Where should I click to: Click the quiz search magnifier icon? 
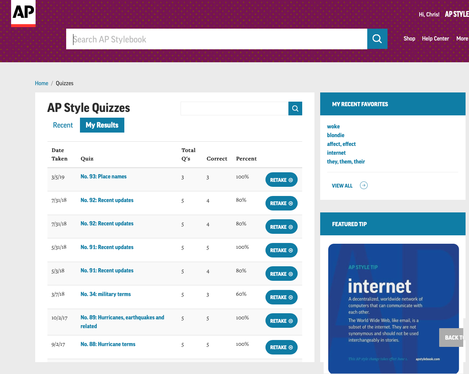(x=295, y=108)
